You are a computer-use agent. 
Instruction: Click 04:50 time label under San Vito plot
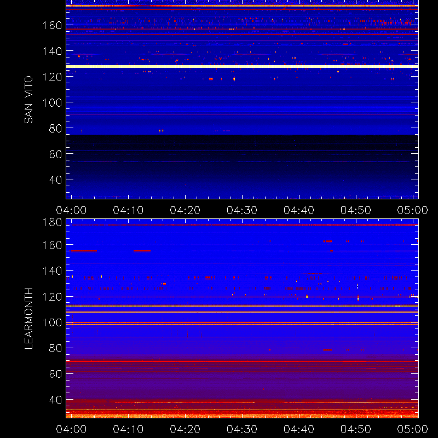pyautogui.click(x=356, y=210)
